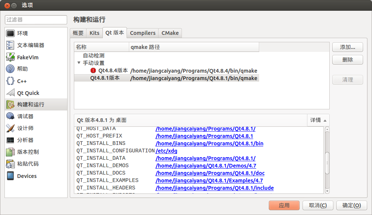This screenshot has height=215, width=372.
Task: Click the scroll-down arrow in details list
Action: 327,191
